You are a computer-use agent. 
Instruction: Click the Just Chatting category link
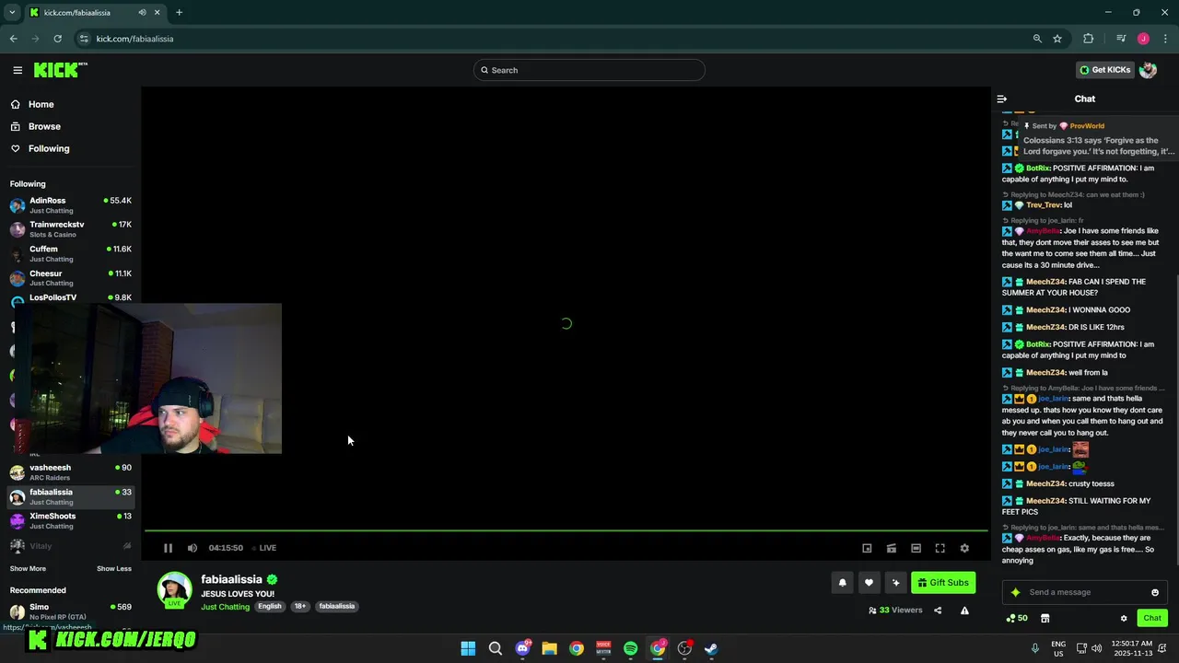click(225, 607)
